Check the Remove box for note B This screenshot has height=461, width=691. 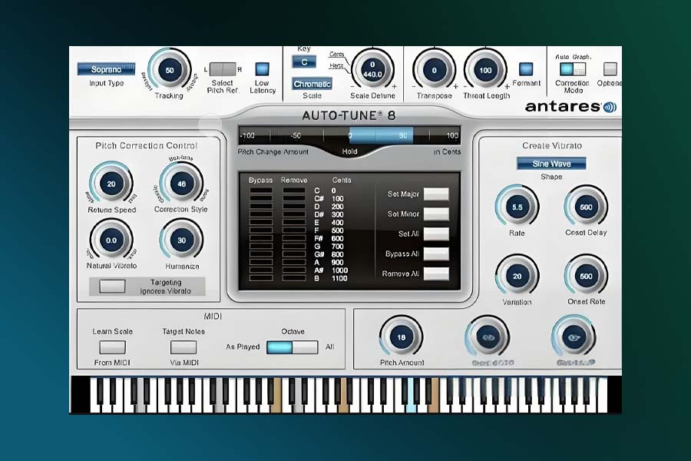294,278
